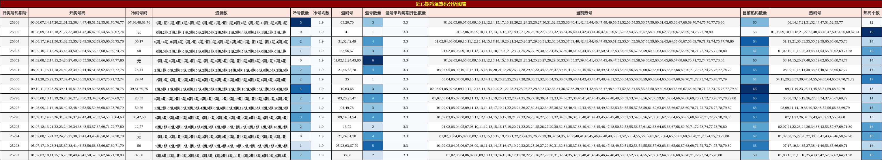Select period number 25293
Image resolution: width=882 pixels, height=160 pixels.
point(14,146)
